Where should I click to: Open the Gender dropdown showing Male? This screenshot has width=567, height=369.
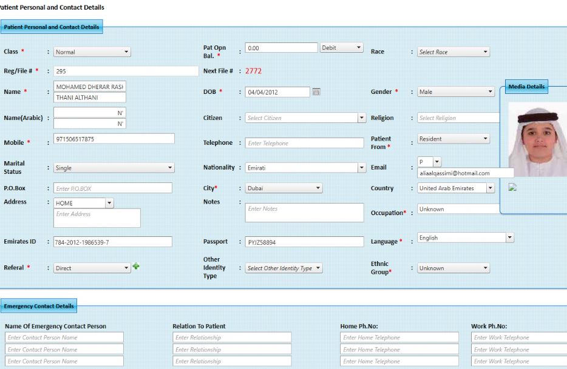(x=456, y=92)
